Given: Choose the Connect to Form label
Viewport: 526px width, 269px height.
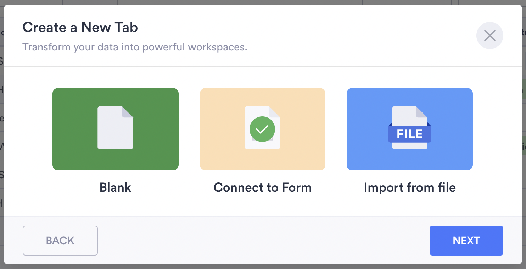Looking at the screenshot, I should point(262,187).
